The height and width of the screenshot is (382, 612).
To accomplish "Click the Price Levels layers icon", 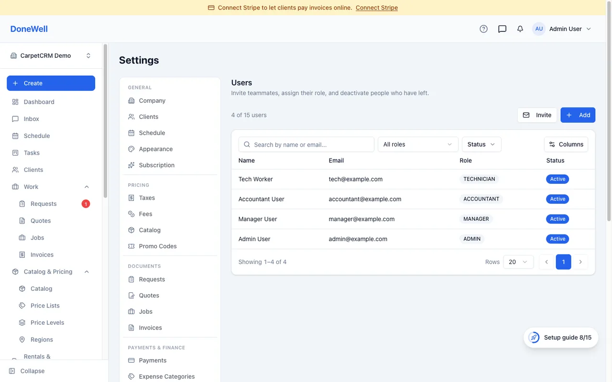I will pyautogui.click(x=22, y=323).
